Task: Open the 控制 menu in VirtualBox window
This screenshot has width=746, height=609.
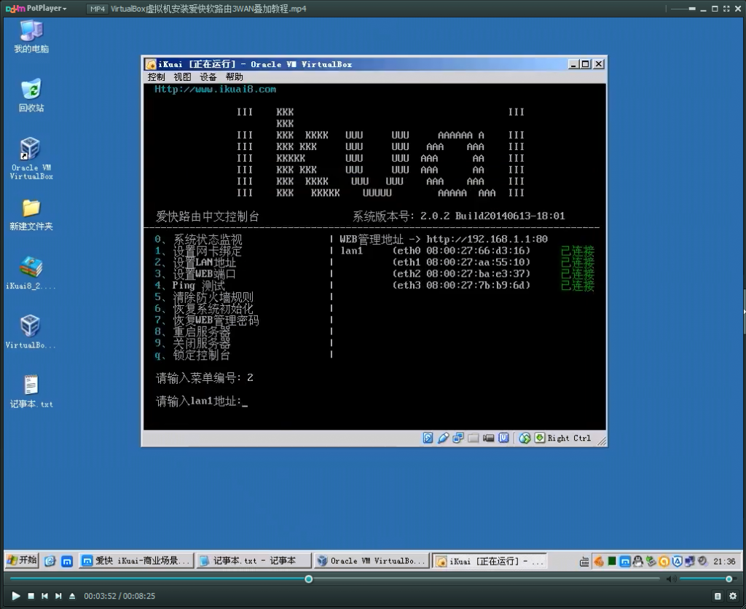Action: [x=156, y=77]
